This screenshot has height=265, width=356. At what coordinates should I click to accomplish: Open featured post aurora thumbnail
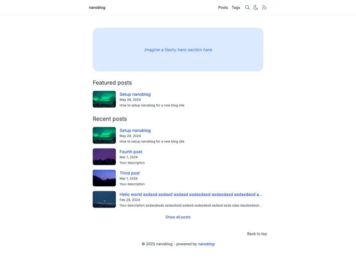(104, 99)
